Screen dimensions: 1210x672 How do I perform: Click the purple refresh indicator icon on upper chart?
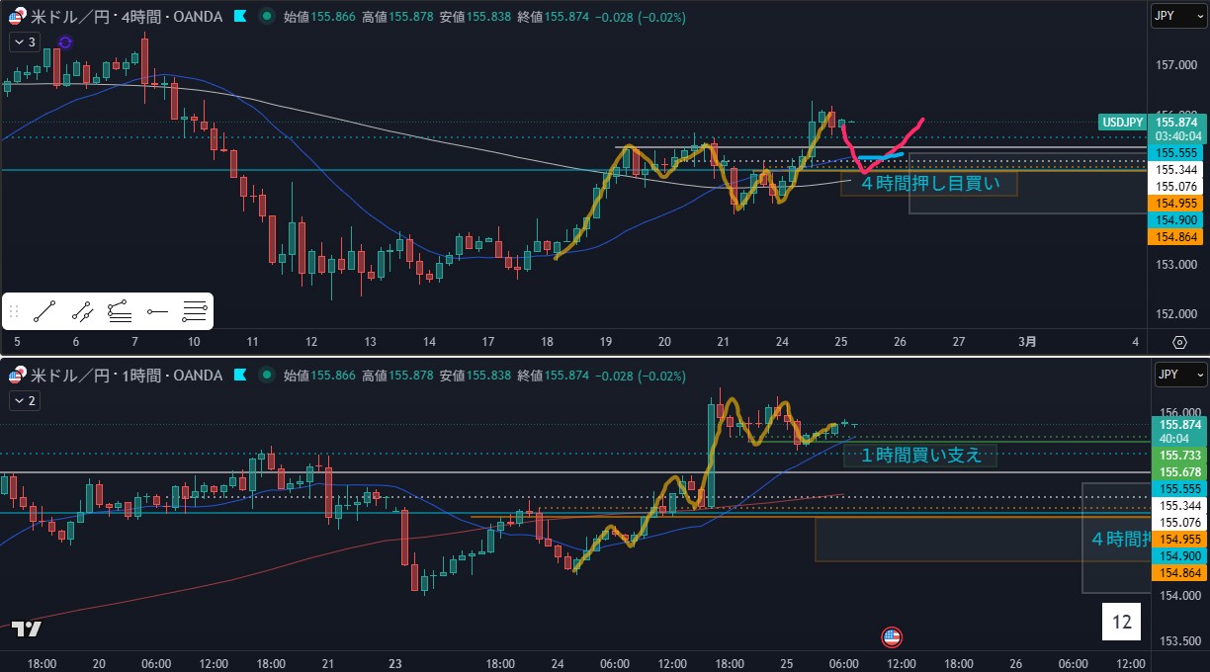tap(65, 42)
